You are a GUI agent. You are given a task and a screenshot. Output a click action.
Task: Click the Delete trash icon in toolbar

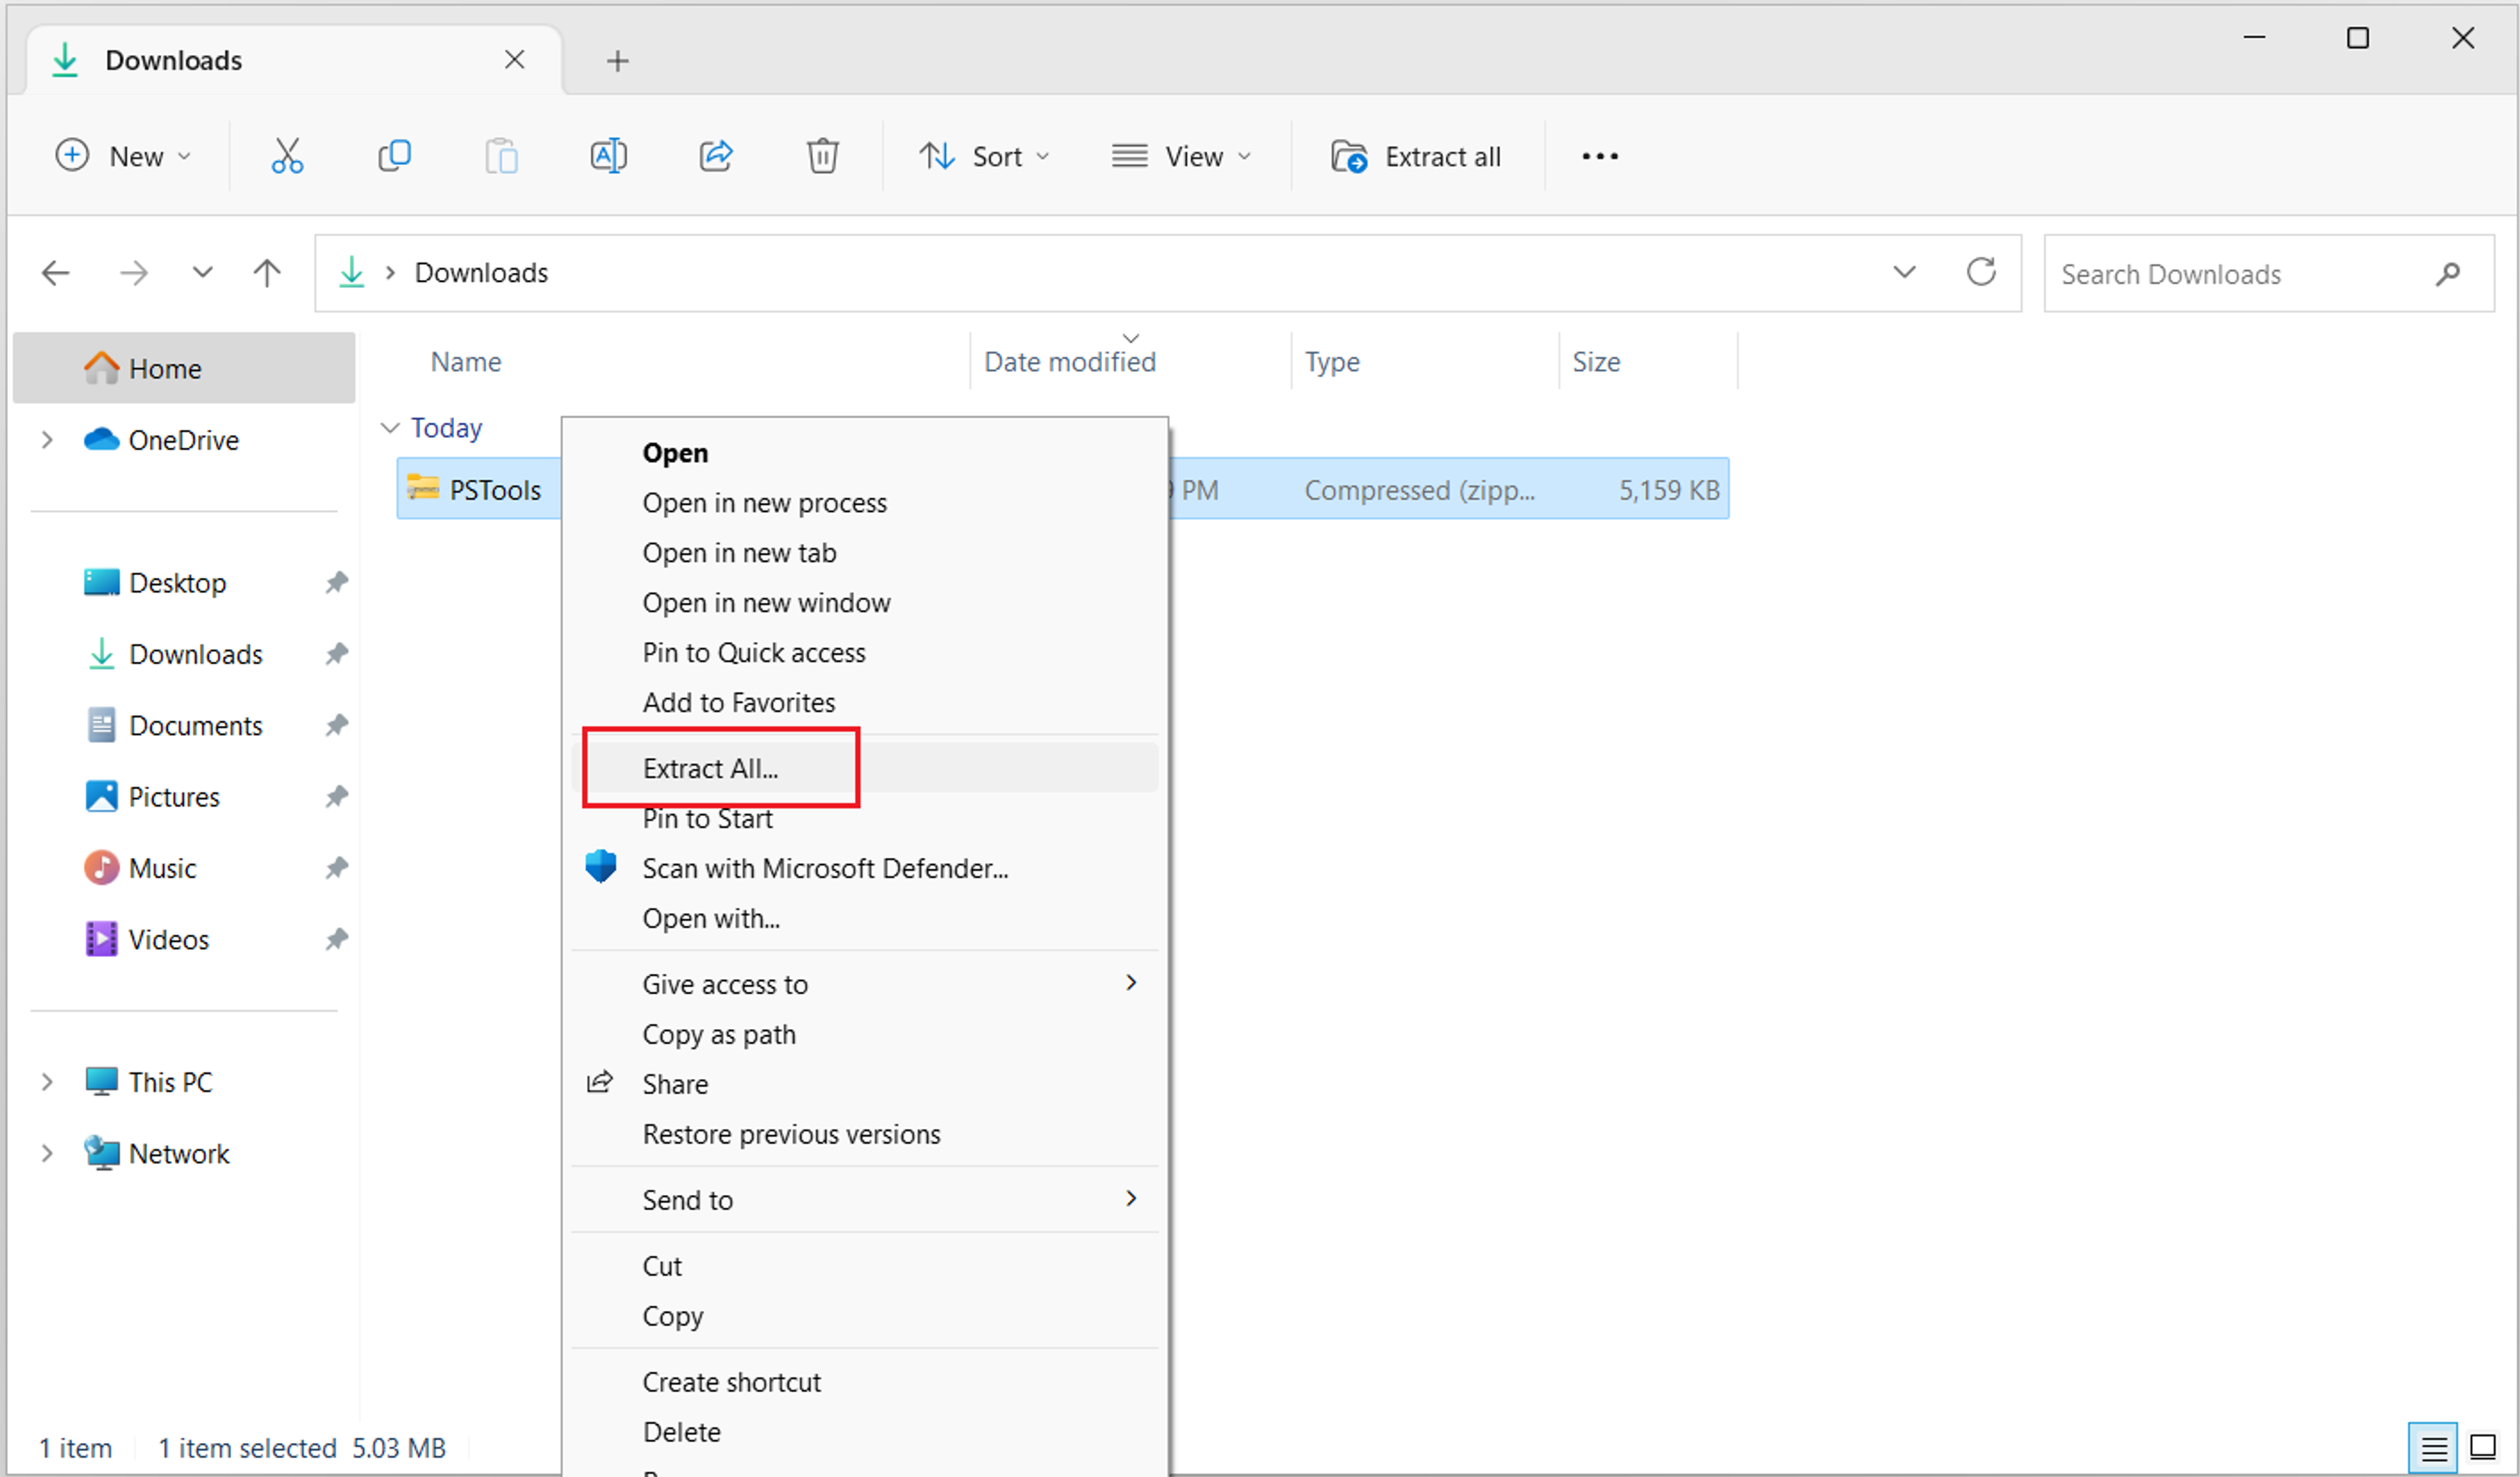822,156
